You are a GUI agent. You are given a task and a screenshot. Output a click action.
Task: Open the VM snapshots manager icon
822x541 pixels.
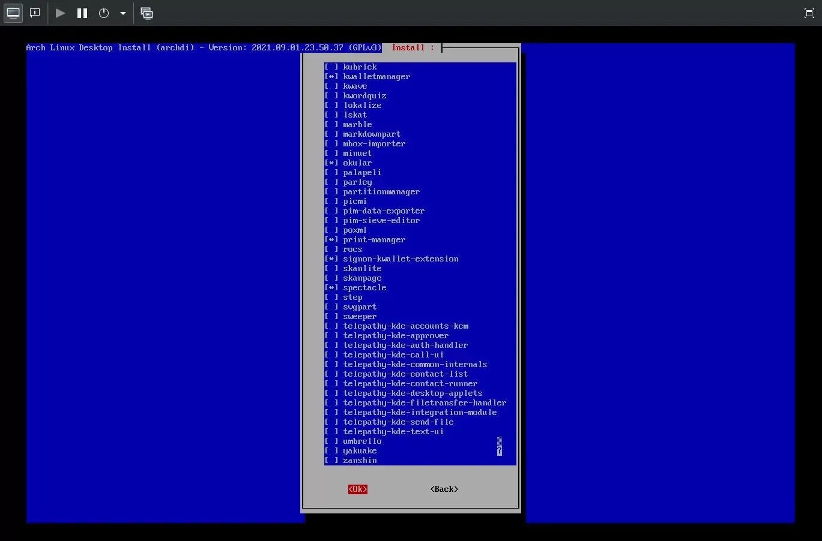click(x=147, y=13)
